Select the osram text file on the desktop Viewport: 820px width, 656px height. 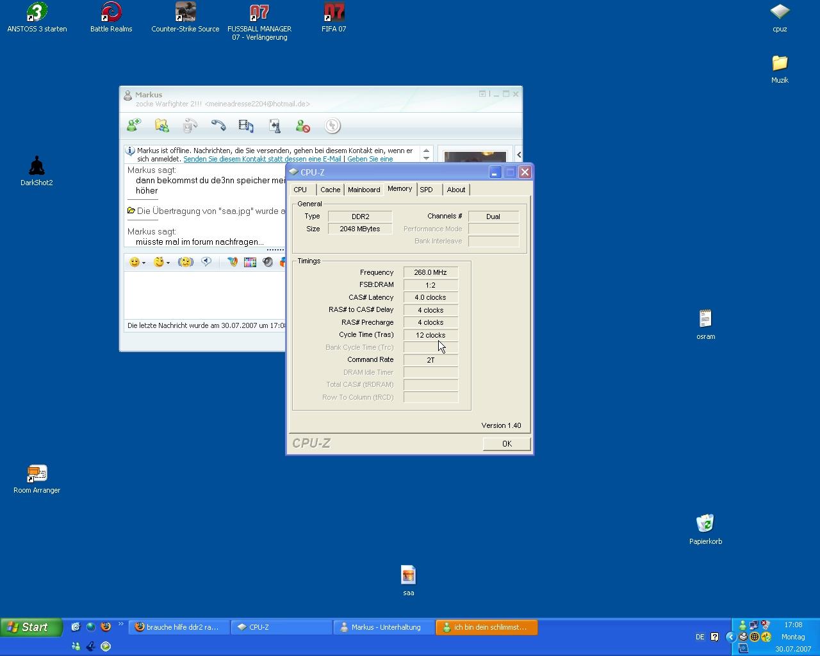705,325
